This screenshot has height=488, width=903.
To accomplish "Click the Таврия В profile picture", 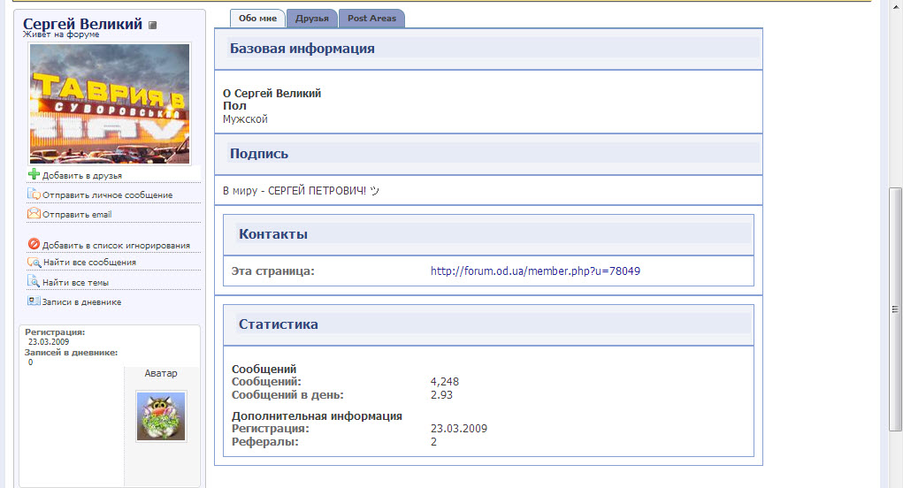I will pos(110,103).
